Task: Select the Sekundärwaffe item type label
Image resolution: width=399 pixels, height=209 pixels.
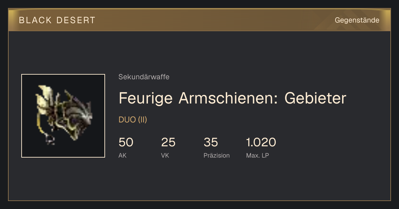Action: tap(144, 77)
